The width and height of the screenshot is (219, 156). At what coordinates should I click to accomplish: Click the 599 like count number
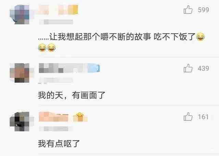point(203,10)
